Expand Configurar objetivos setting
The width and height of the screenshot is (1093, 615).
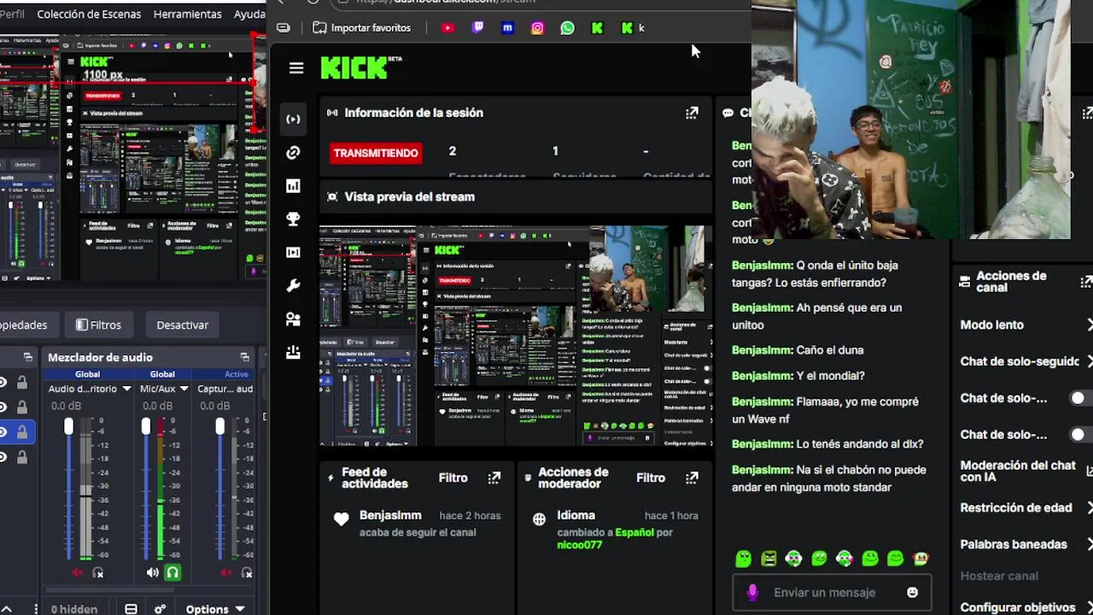[x=1089, y=607]
